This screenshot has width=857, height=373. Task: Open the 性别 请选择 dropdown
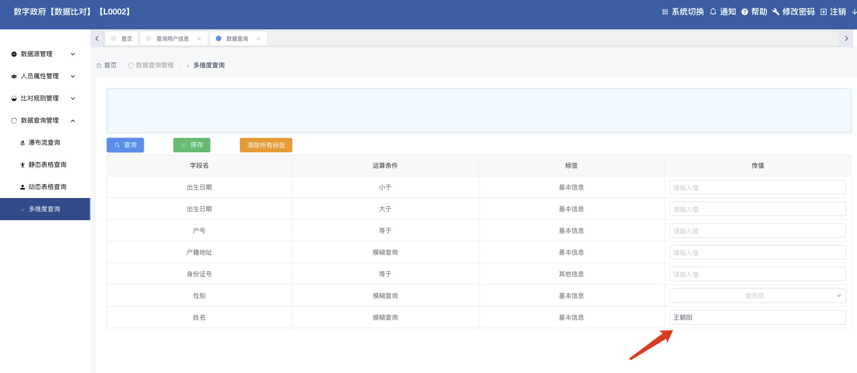[757, 296]
